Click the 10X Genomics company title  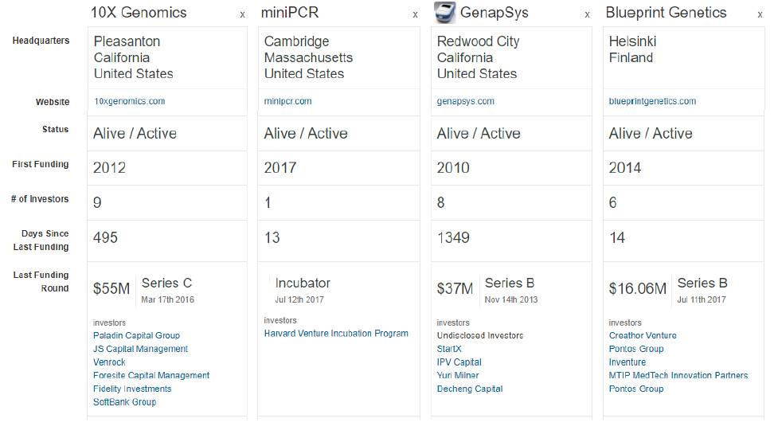click(139, 13)
